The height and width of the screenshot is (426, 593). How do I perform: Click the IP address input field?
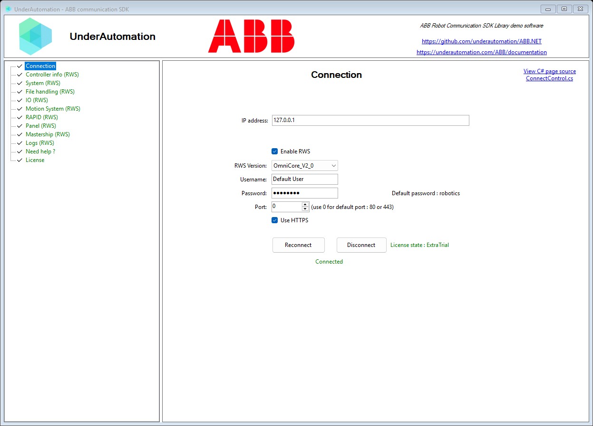coord(370,121)
